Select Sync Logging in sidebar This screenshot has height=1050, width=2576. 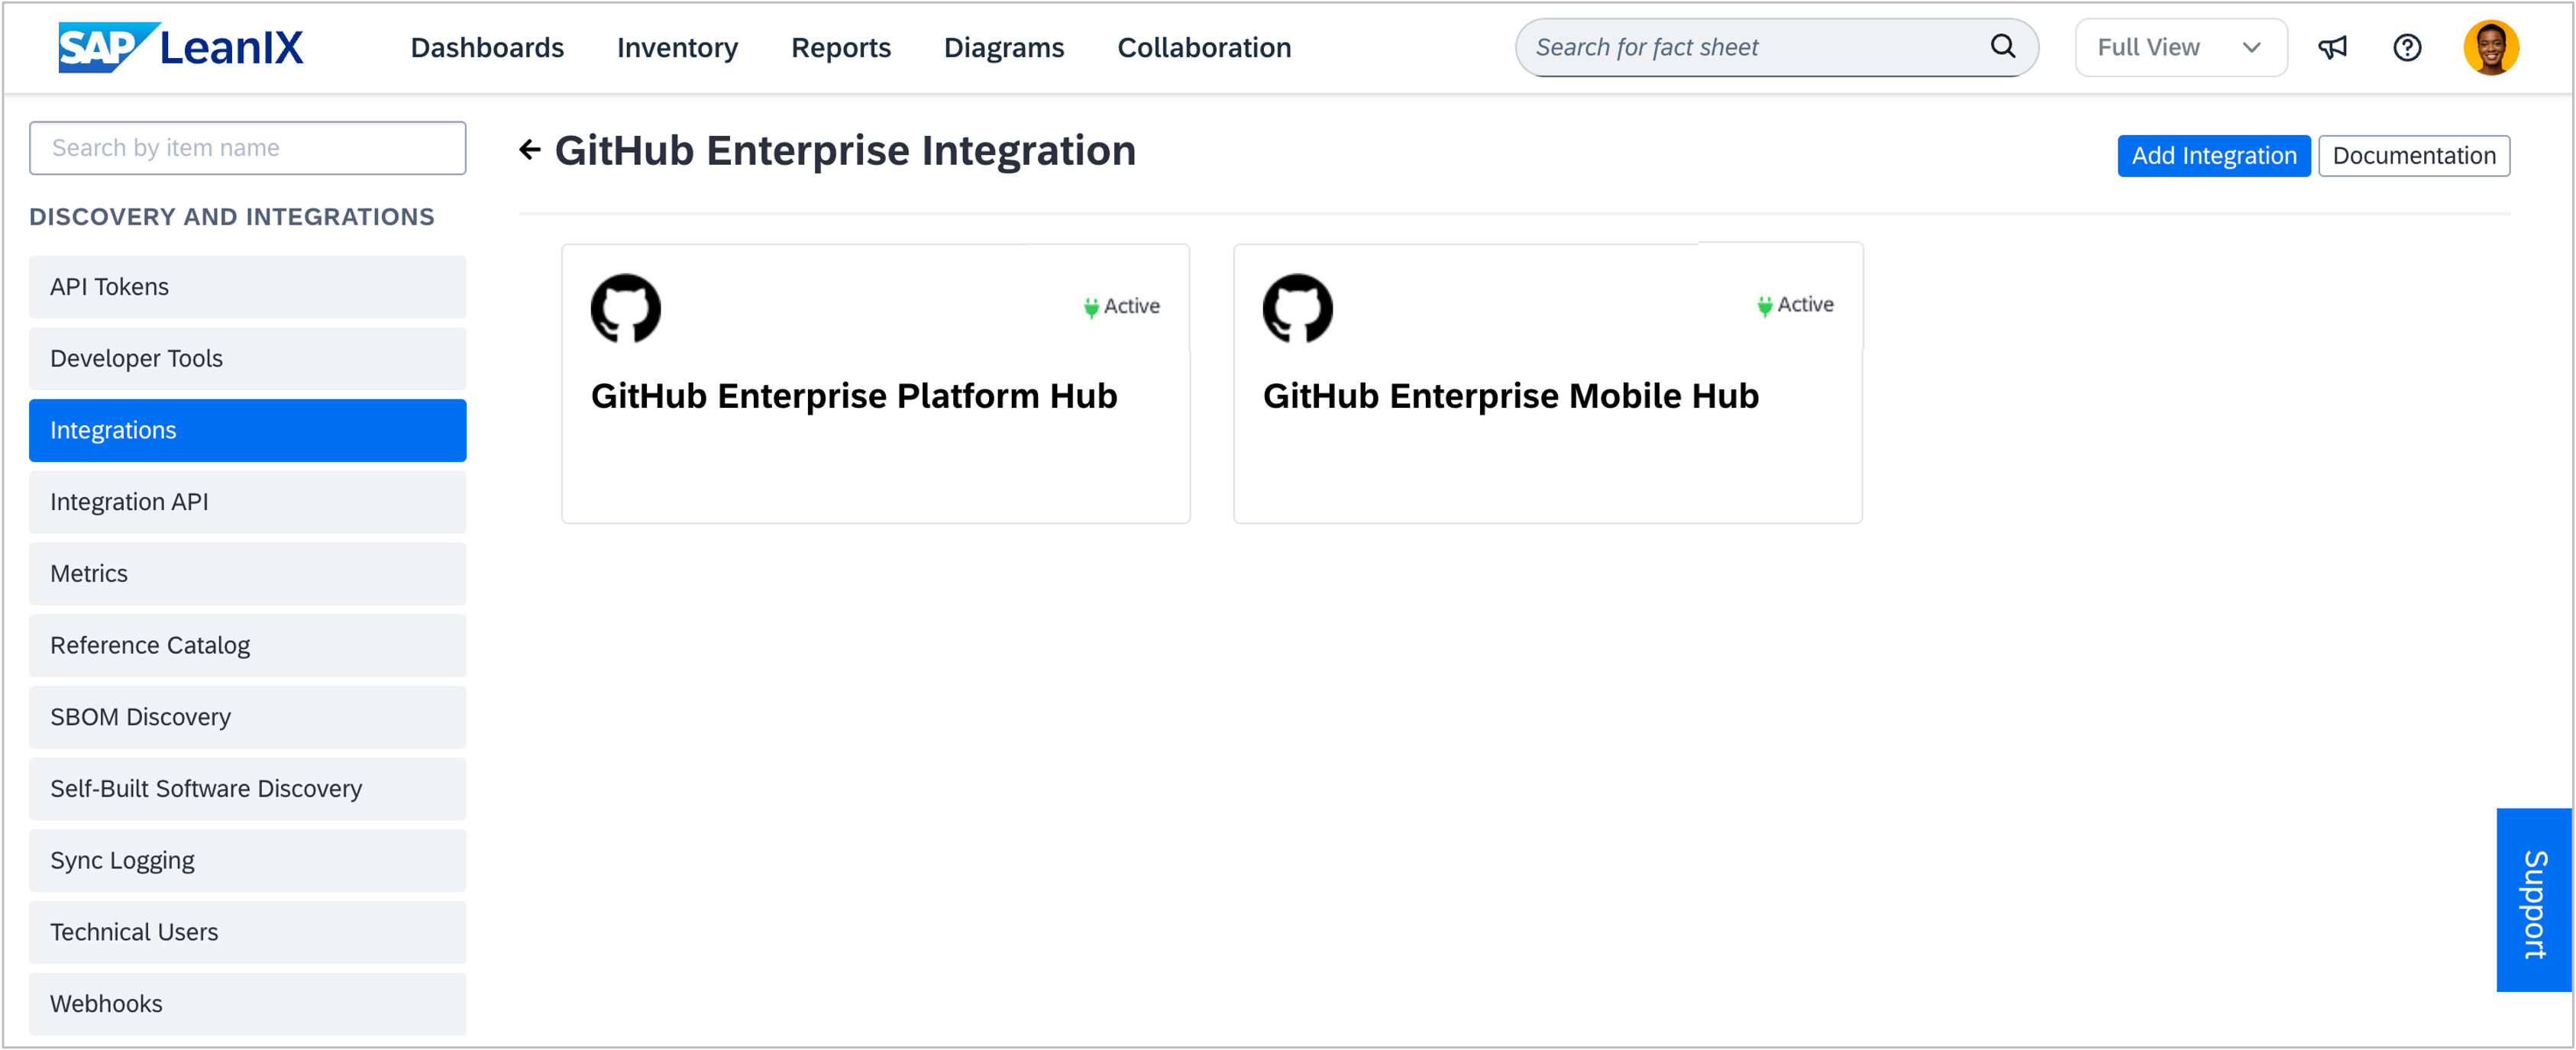coord(248,860)
